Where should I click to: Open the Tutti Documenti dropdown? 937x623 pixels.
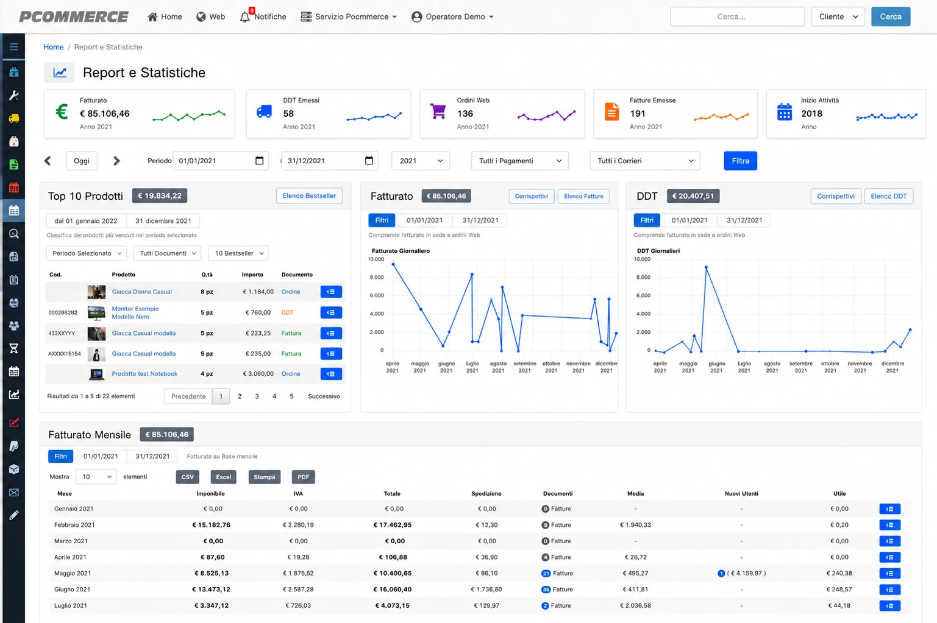coord(168,253)
